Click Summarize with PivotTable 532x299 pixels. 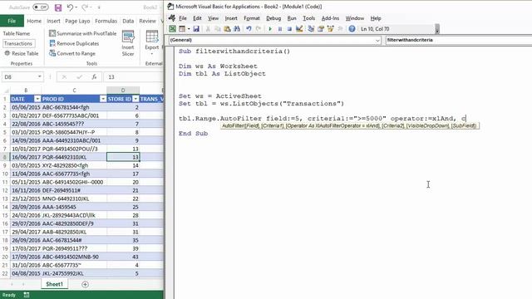click(x=83, y=33)
